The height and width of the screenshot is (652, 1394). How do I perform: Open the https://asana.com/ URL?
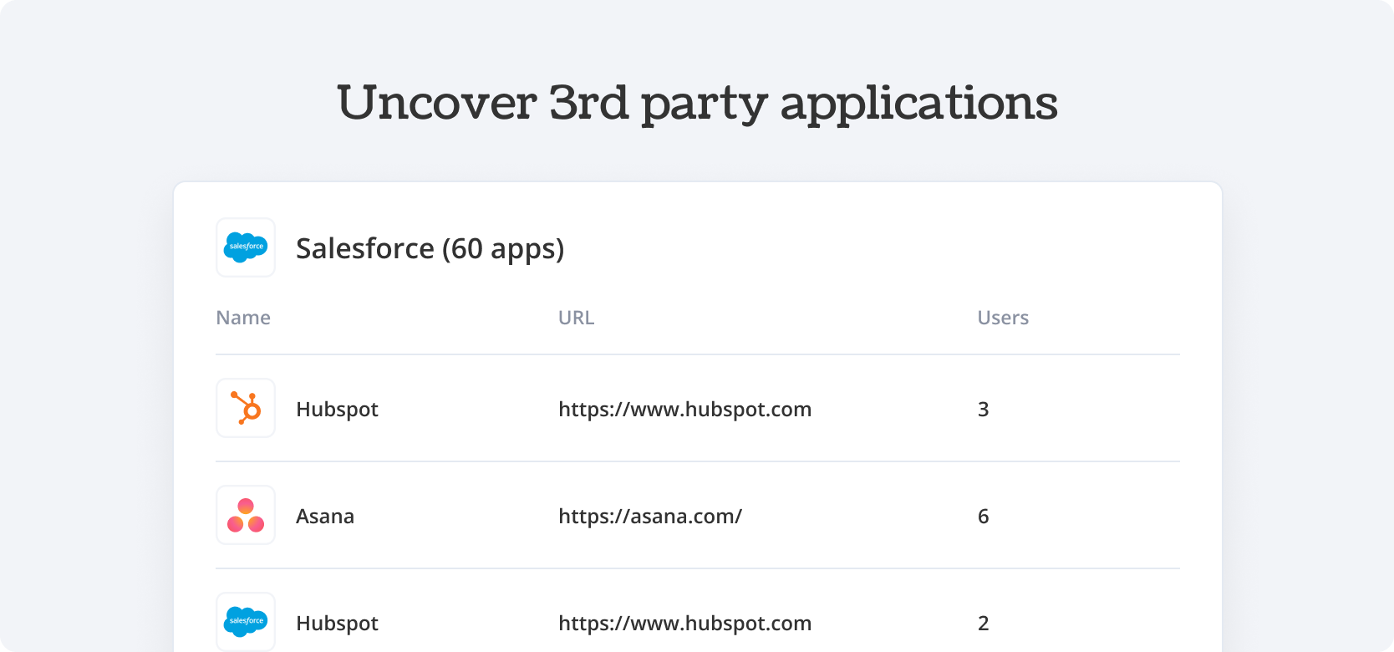pyautogui.click(x=650, y=517)
